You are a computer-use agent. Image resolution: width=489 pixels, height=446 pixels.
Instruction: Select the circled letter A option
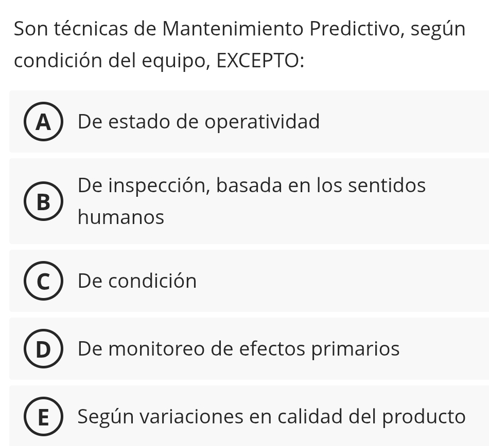44,122
